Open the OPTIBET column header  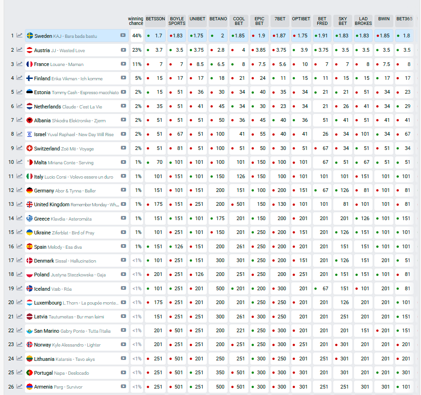click(301, 21)
